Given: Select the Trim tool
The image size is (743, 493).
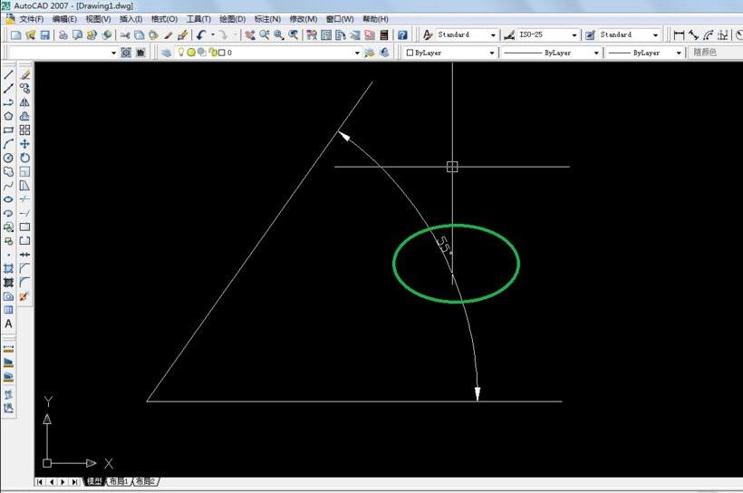Looking at the screenshot, I should [24, 199].
